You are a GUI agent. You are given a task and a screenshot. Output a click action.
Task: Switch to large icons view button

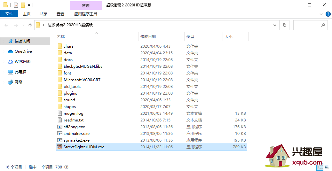point(327,167)
